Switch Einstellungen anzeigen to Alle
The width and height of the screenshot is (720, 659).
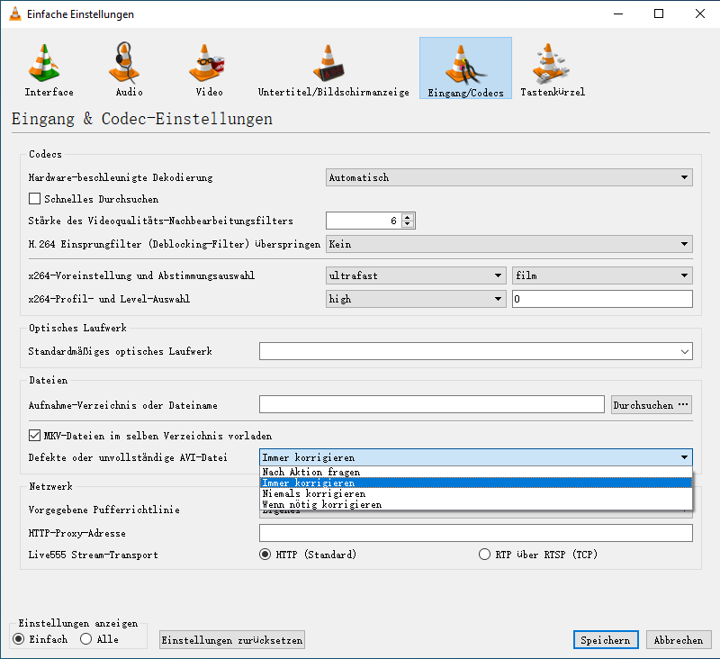point(86,639)
